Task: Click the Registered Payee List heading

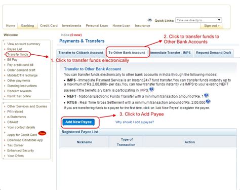Action: click(80, 132)
